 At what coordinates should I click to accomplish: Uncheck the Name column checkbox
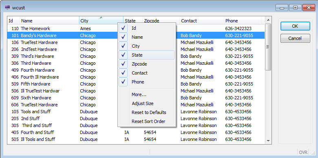(123, 37)
